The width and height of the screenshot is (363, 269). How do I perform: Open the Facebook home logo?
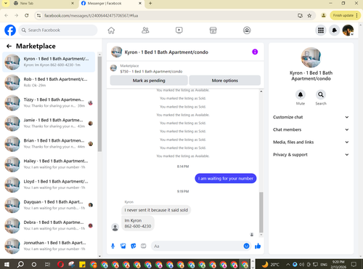[10, 31]
